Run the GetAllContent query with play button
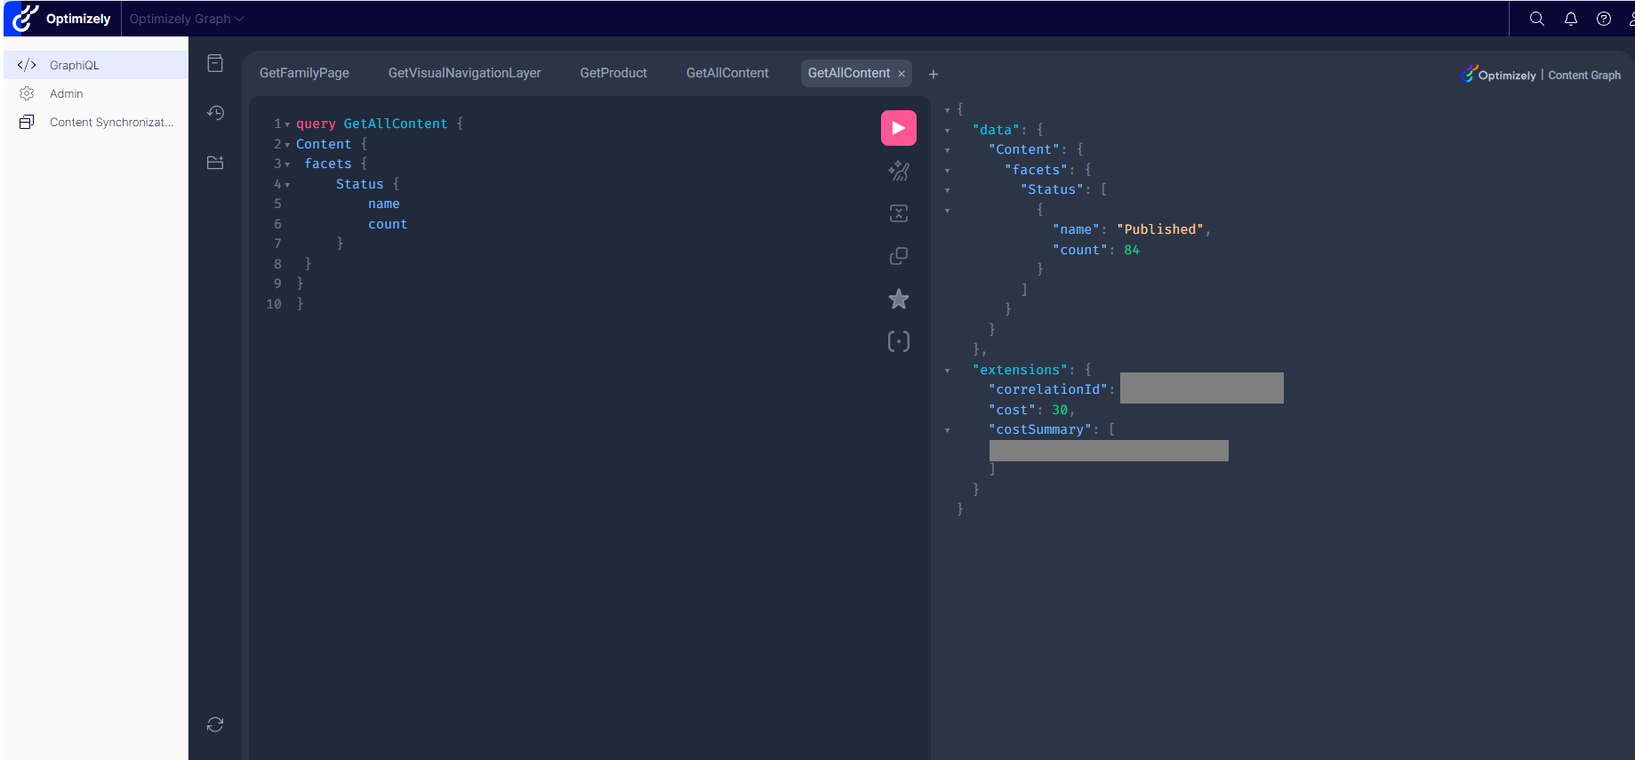The height and width of the screenshot is (760, 1635). [898, 128]
